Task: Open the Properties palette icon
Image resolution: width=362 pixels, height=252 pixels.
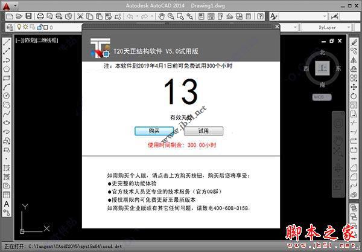Action: click(202, 16)
